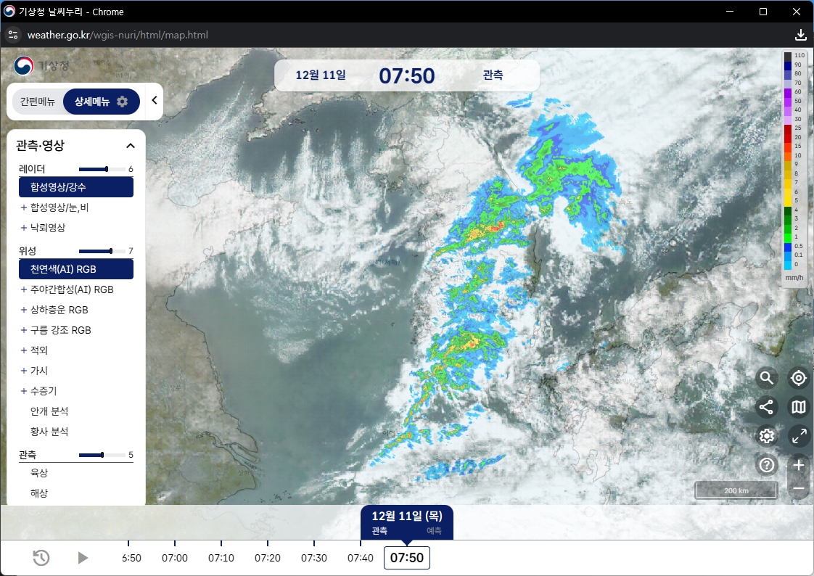
Task: Open the help question mark icon
Action: [767, 465]
